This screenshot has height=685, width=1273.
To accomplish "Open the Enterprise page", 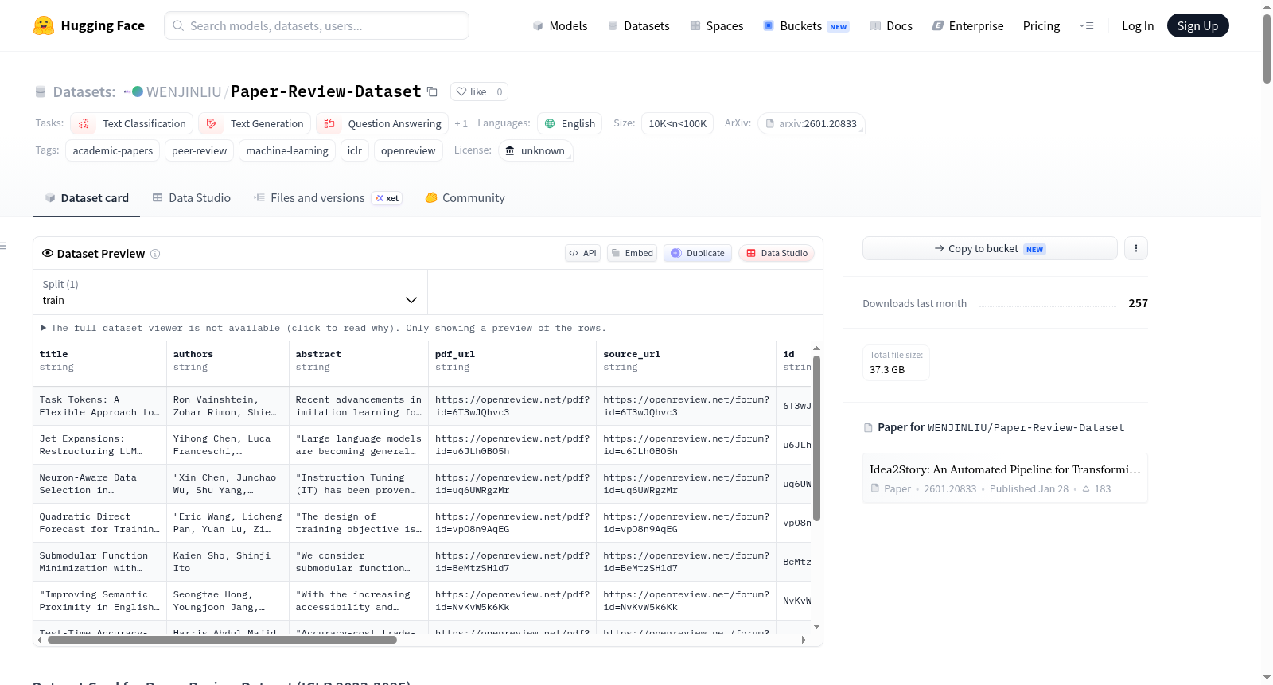I will pos(967,25).
